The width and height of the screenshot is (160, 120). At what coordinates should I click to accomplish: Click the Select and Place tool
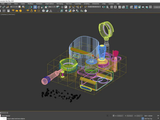click(46, 7)
